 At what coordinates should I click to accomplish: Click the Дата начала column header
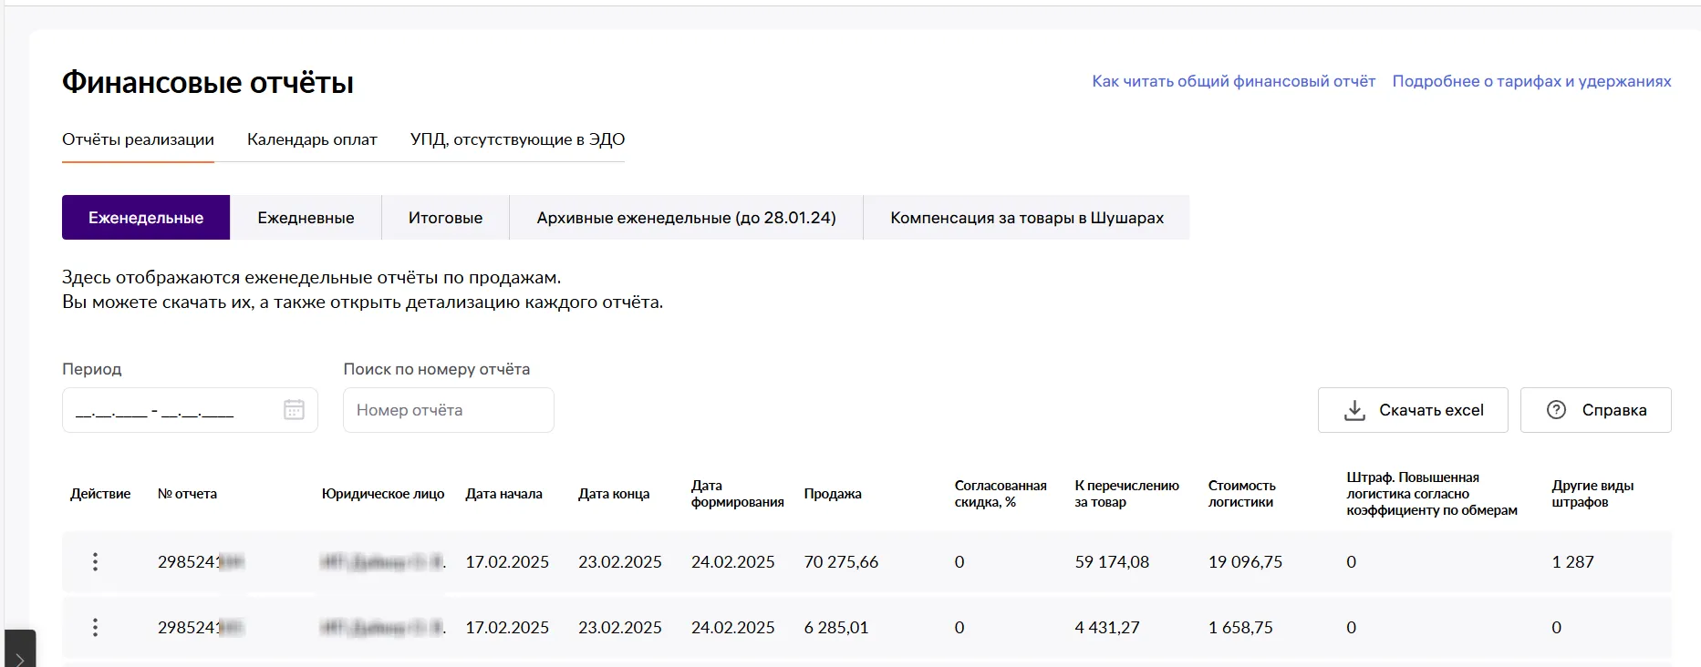503,494
